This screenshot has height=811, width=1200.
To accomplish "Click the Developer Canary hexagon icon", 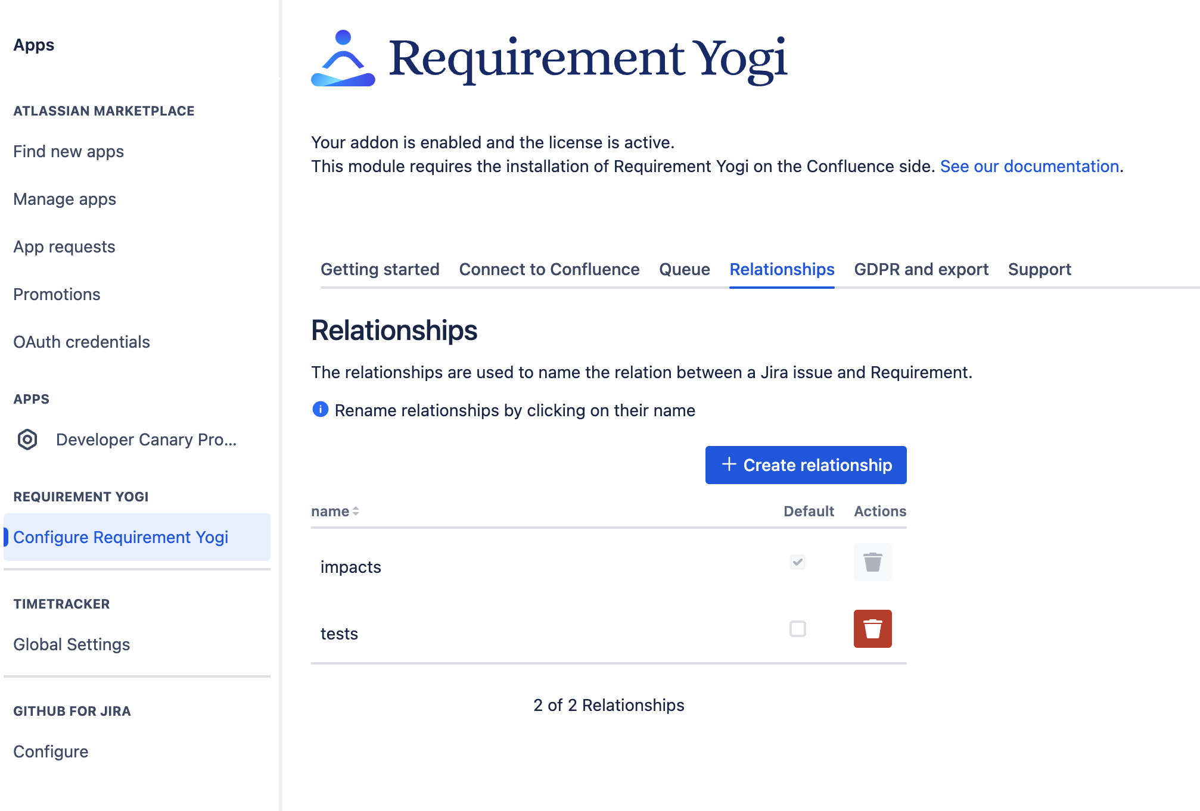I will (x=27, y=439).
